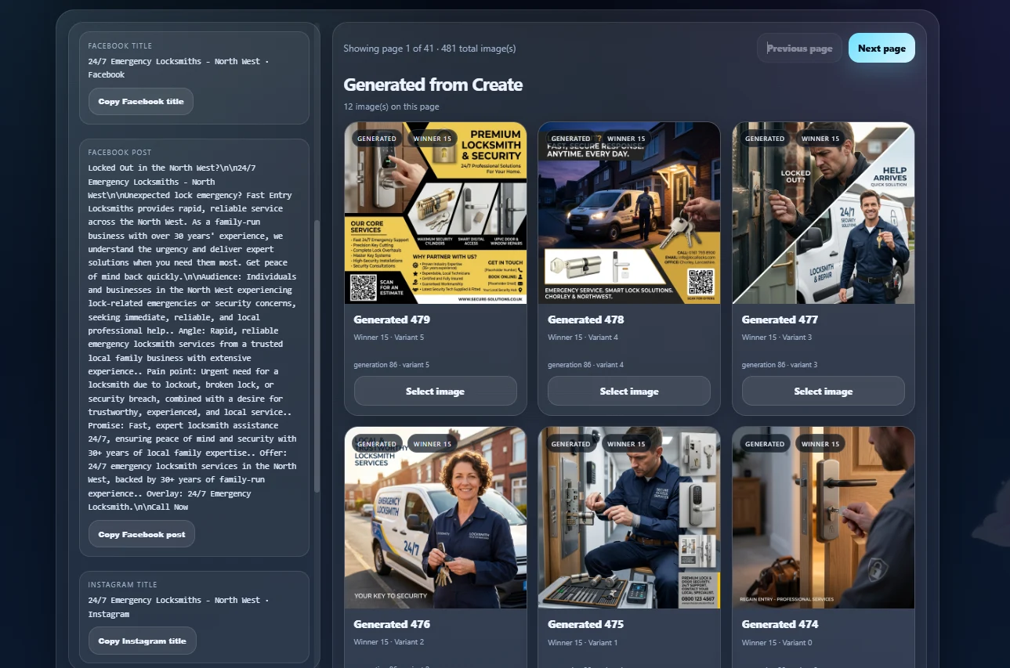This screenshot has height=668, width=1010.
Task: Open the Generated 477 locked out thumbnail
Action: [824, 213]
